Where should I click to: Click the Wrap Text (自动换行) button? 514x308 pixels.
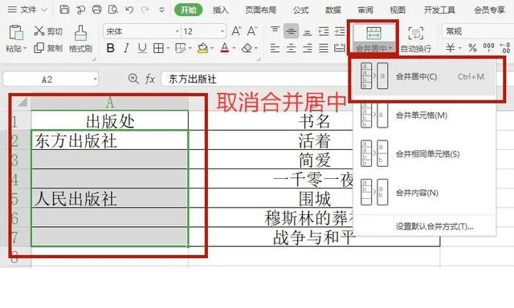(x=416, y=39)
